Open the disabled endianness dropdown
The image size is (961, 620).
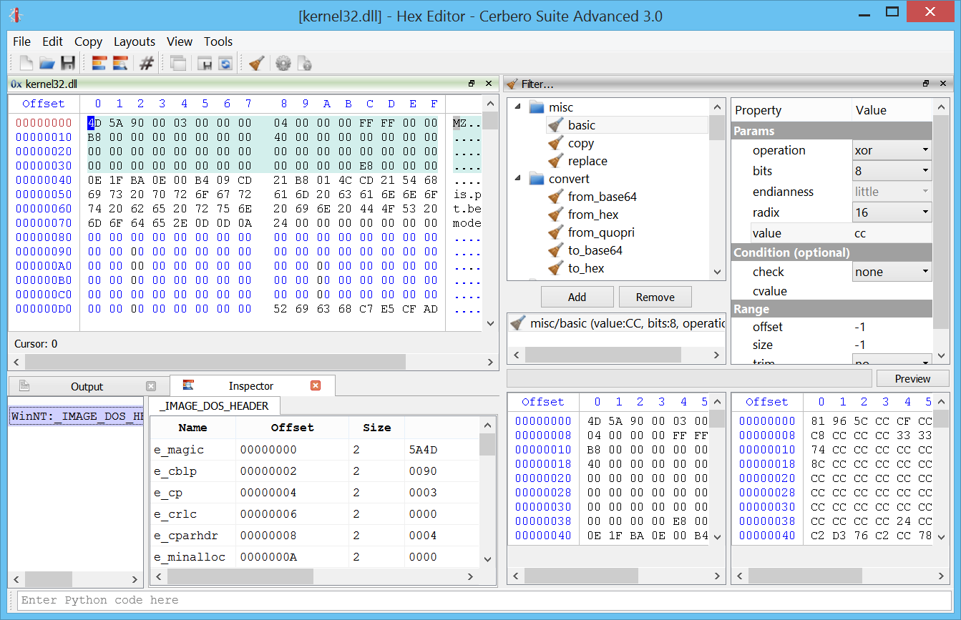(892, 192)
